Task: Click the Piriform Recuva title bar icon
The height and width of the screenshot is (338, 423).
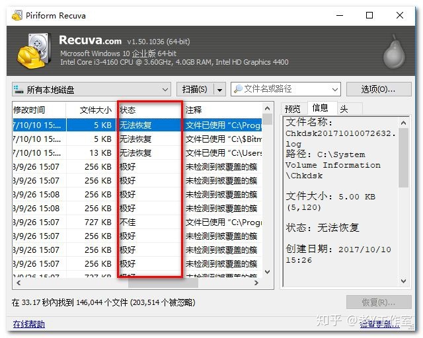Action: 17,15
